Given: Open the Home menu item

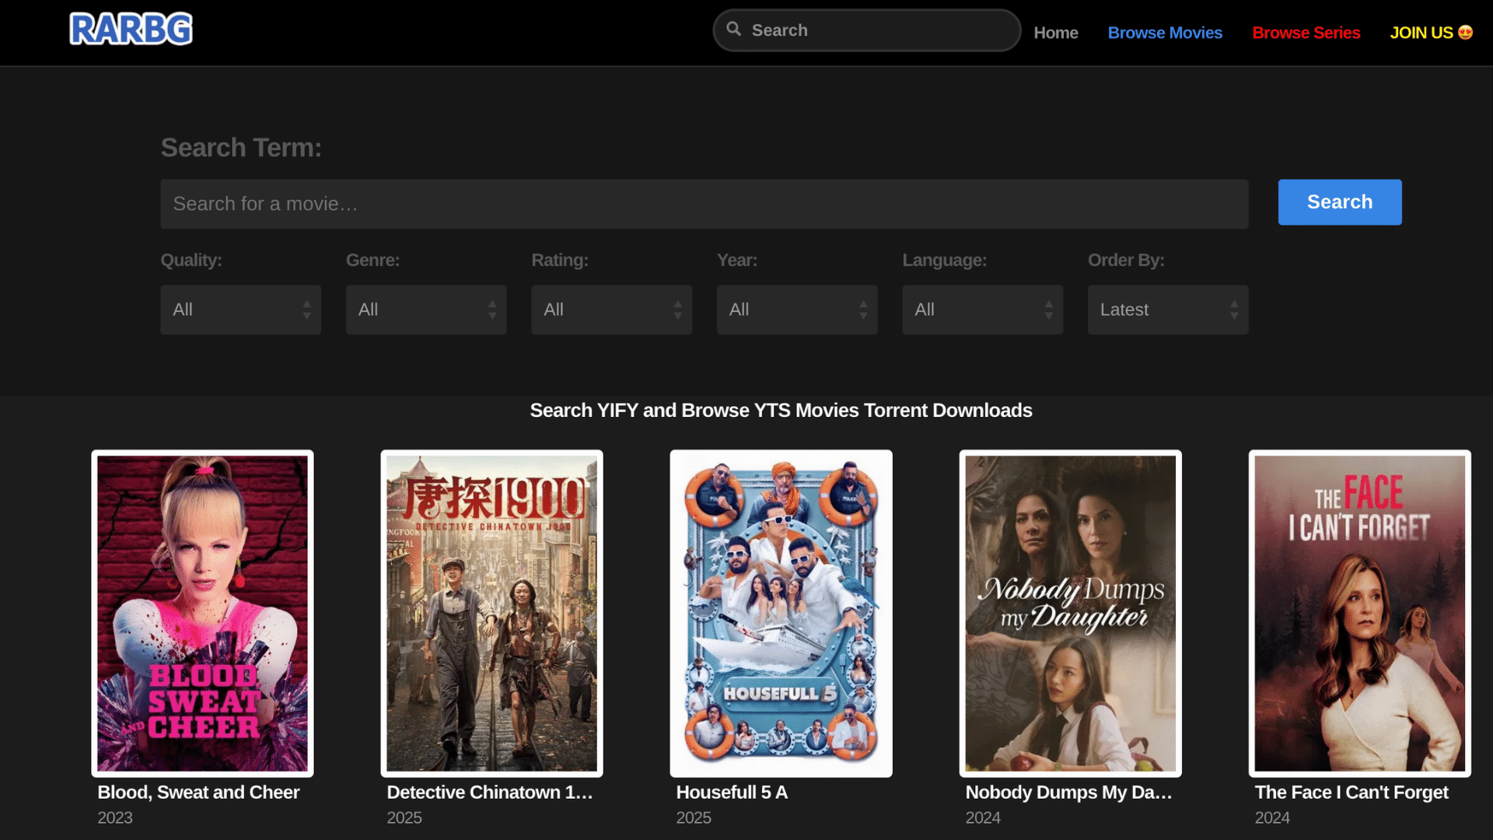Looking at the screenshot, I should [x=1055, y=33].
